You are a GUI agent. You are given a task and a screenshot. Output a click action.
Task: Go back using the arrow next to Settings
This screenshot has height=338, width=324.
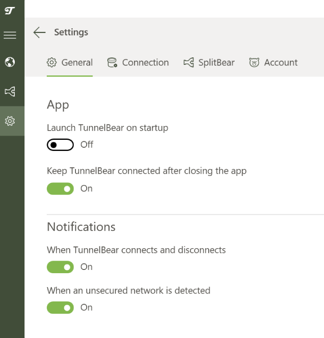[x=39, y=32]
